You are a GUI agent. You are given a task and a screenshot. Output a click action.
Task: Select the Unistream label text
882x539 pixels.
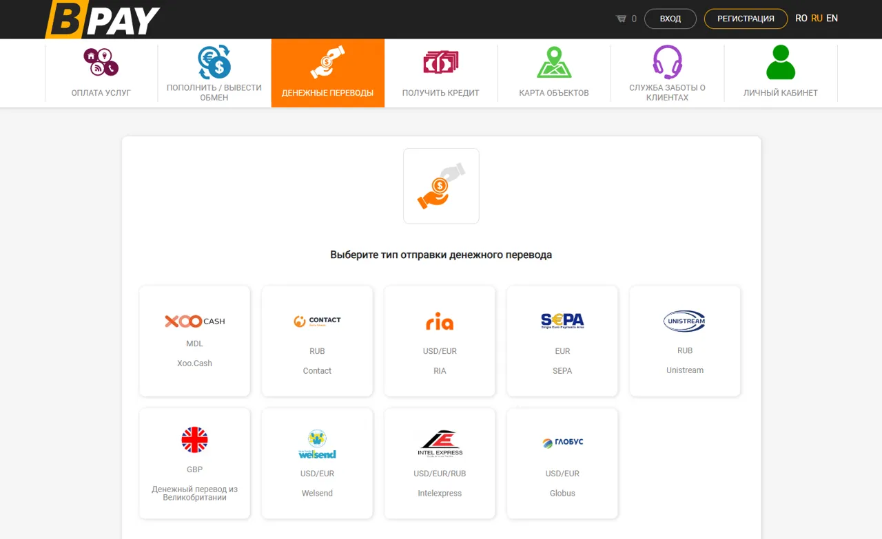685,370
